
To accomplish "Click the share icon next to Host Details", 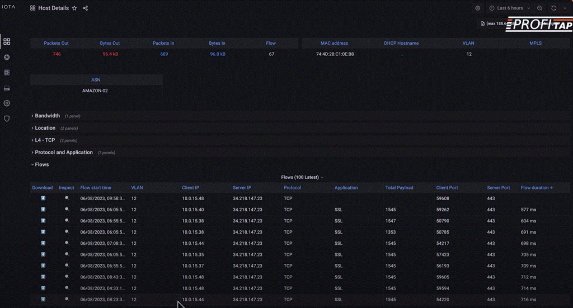I will tap(85, 8).
